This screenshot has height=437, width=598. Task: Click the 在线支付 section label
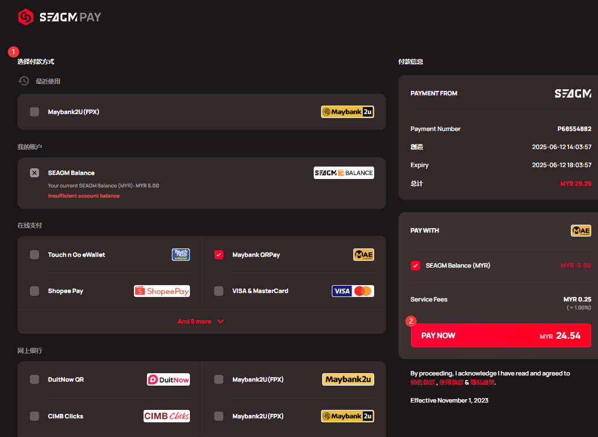30,225
